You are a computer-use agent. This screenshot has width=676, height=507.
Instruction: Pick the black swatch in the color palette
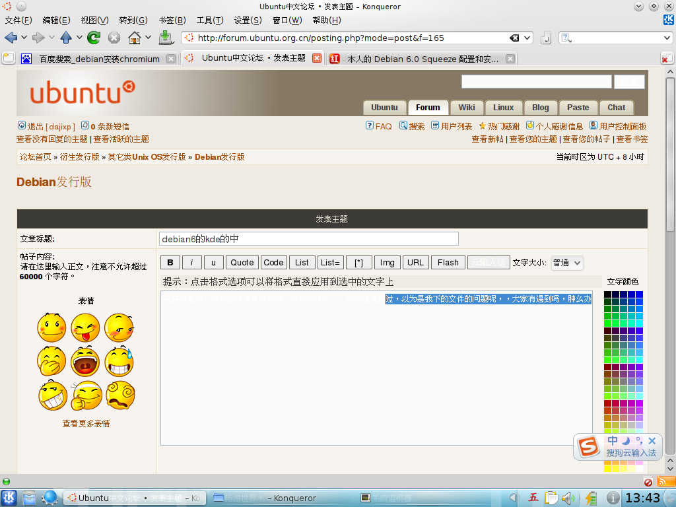coord(607,294)
